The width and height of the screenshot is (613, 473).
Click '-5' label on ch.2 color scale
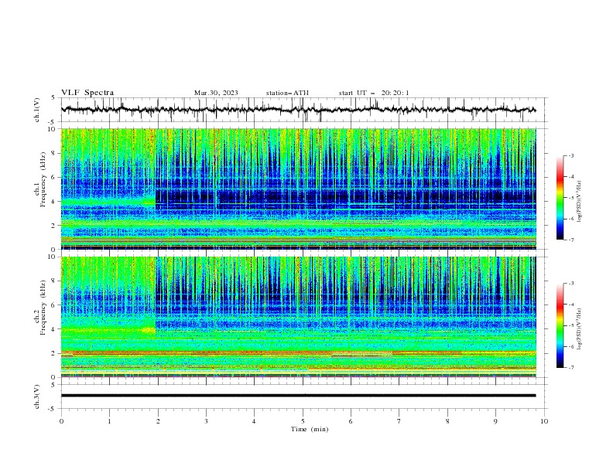pos(571,325)
